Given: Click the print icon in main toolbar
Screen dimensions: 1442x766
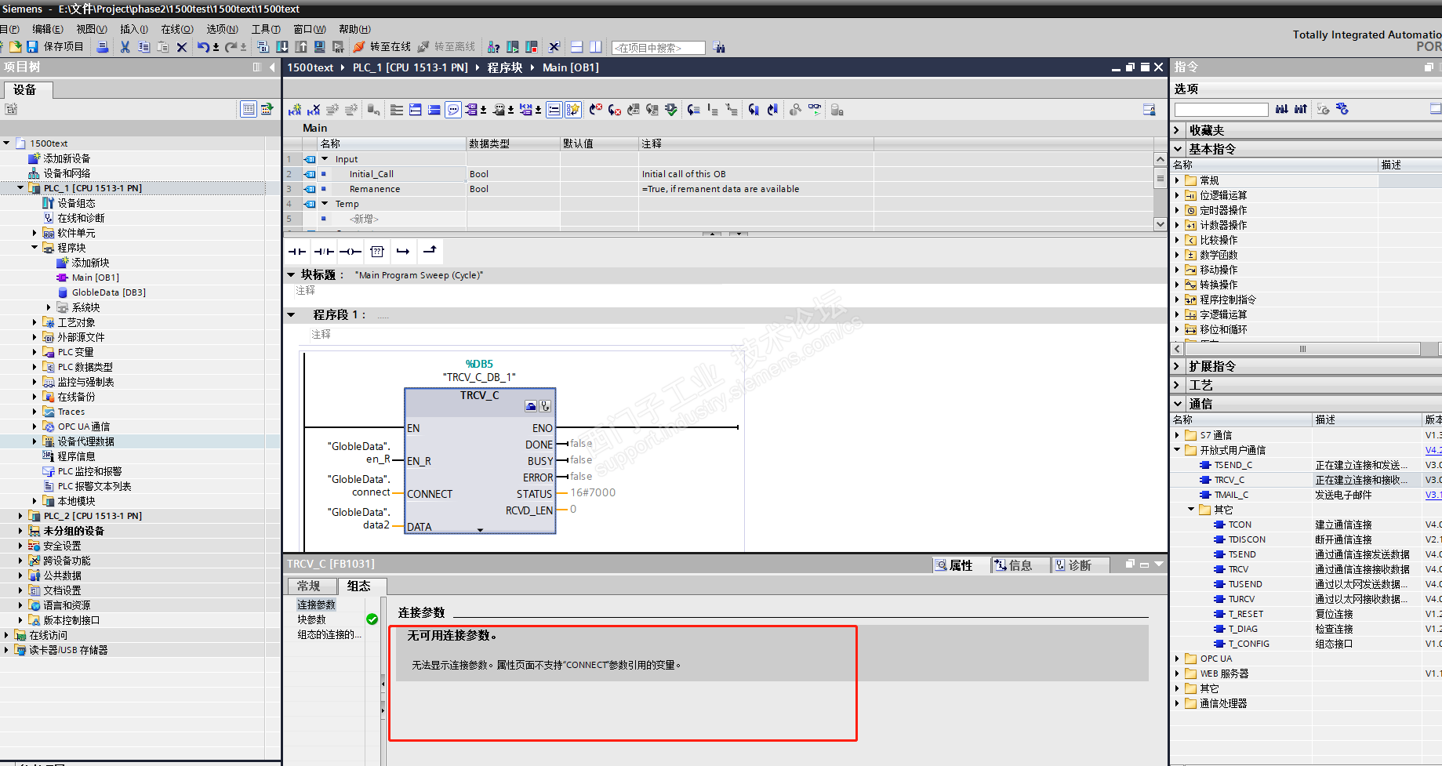Looking at the screenshot, I should (103, 47).
